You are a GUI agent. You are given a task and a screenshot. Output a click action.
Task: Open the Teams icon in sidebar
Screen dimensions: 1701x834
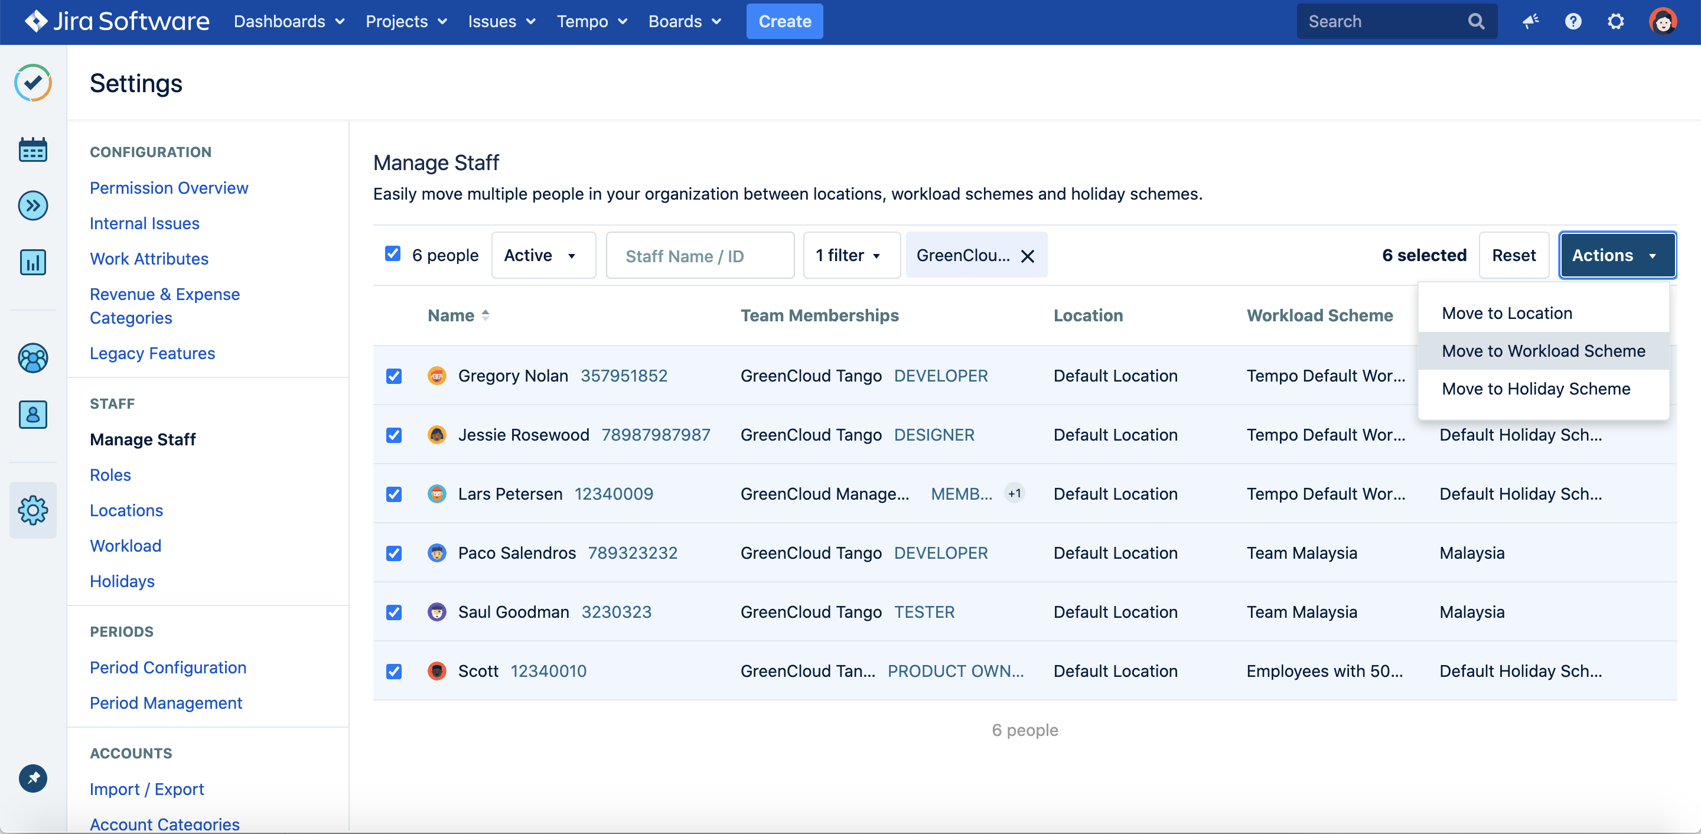pyautogui.click(x=32, y=358)
